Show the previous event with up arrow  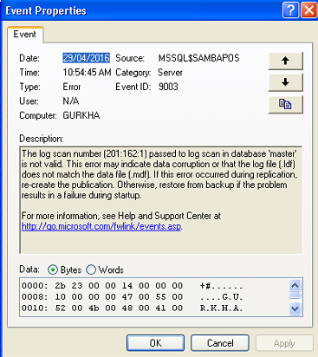point(285,61)
